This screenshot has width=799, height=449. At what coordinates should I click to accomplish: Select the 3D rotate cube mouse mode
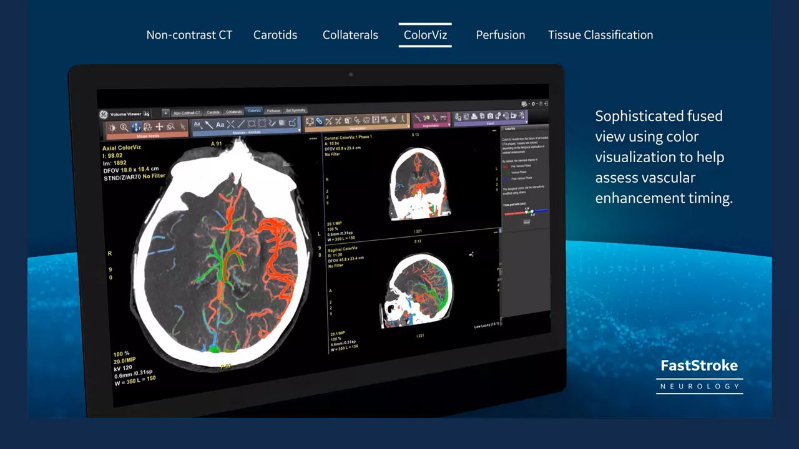(147, 127)
